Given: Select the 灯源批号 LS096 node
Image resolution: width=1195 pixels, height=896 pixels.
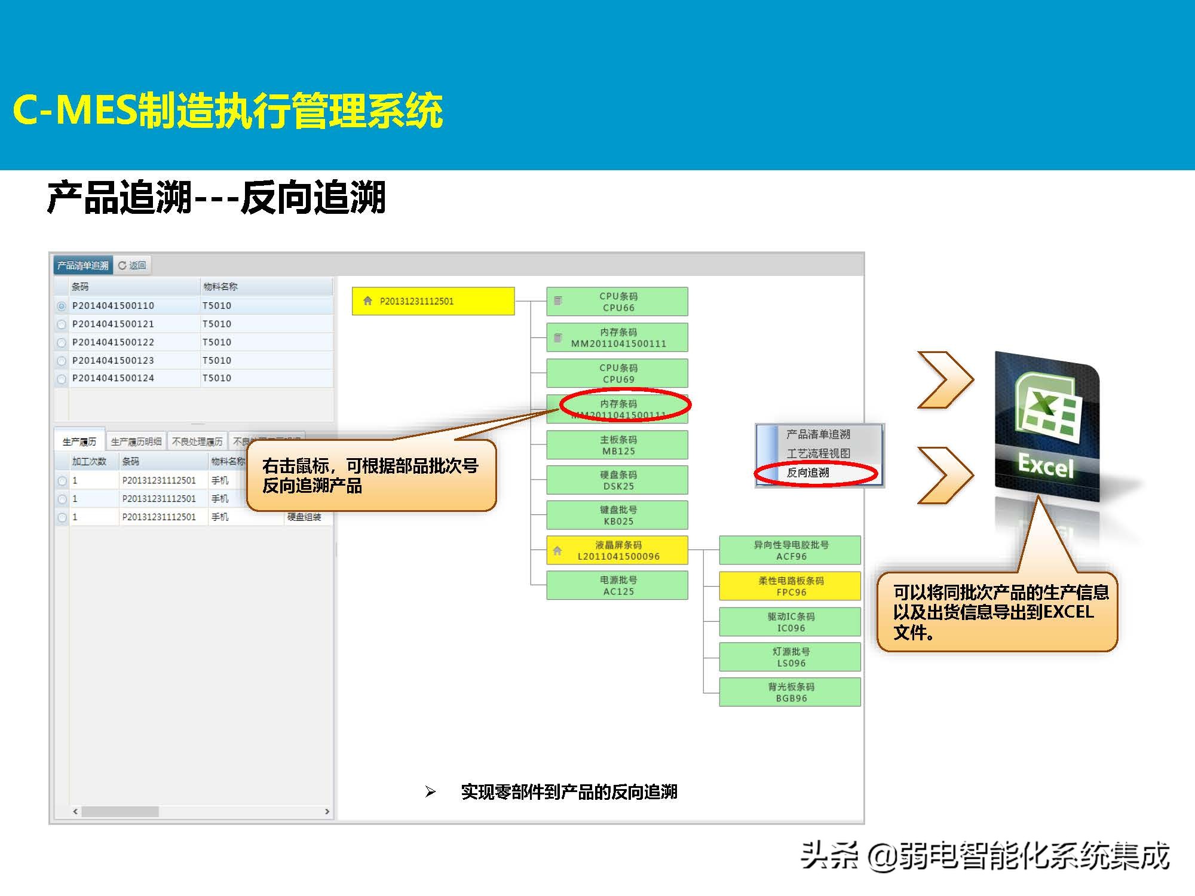Looking at the screenshot, I should [x=790, y=657].
